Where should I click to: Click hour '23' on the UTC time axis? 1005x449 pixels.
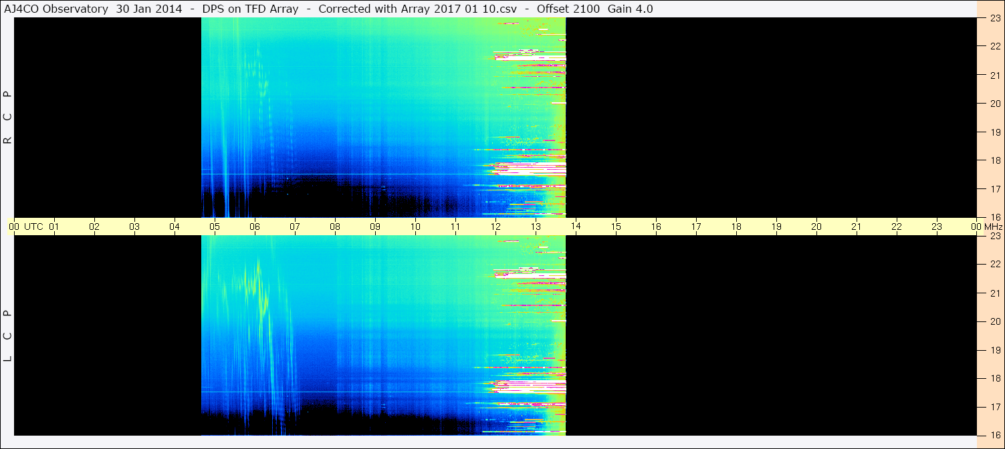pyautogui.click(x=937, y=227)
